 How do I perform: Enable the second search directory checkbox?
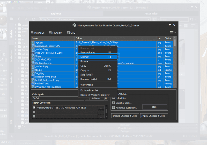coord(34,112)
